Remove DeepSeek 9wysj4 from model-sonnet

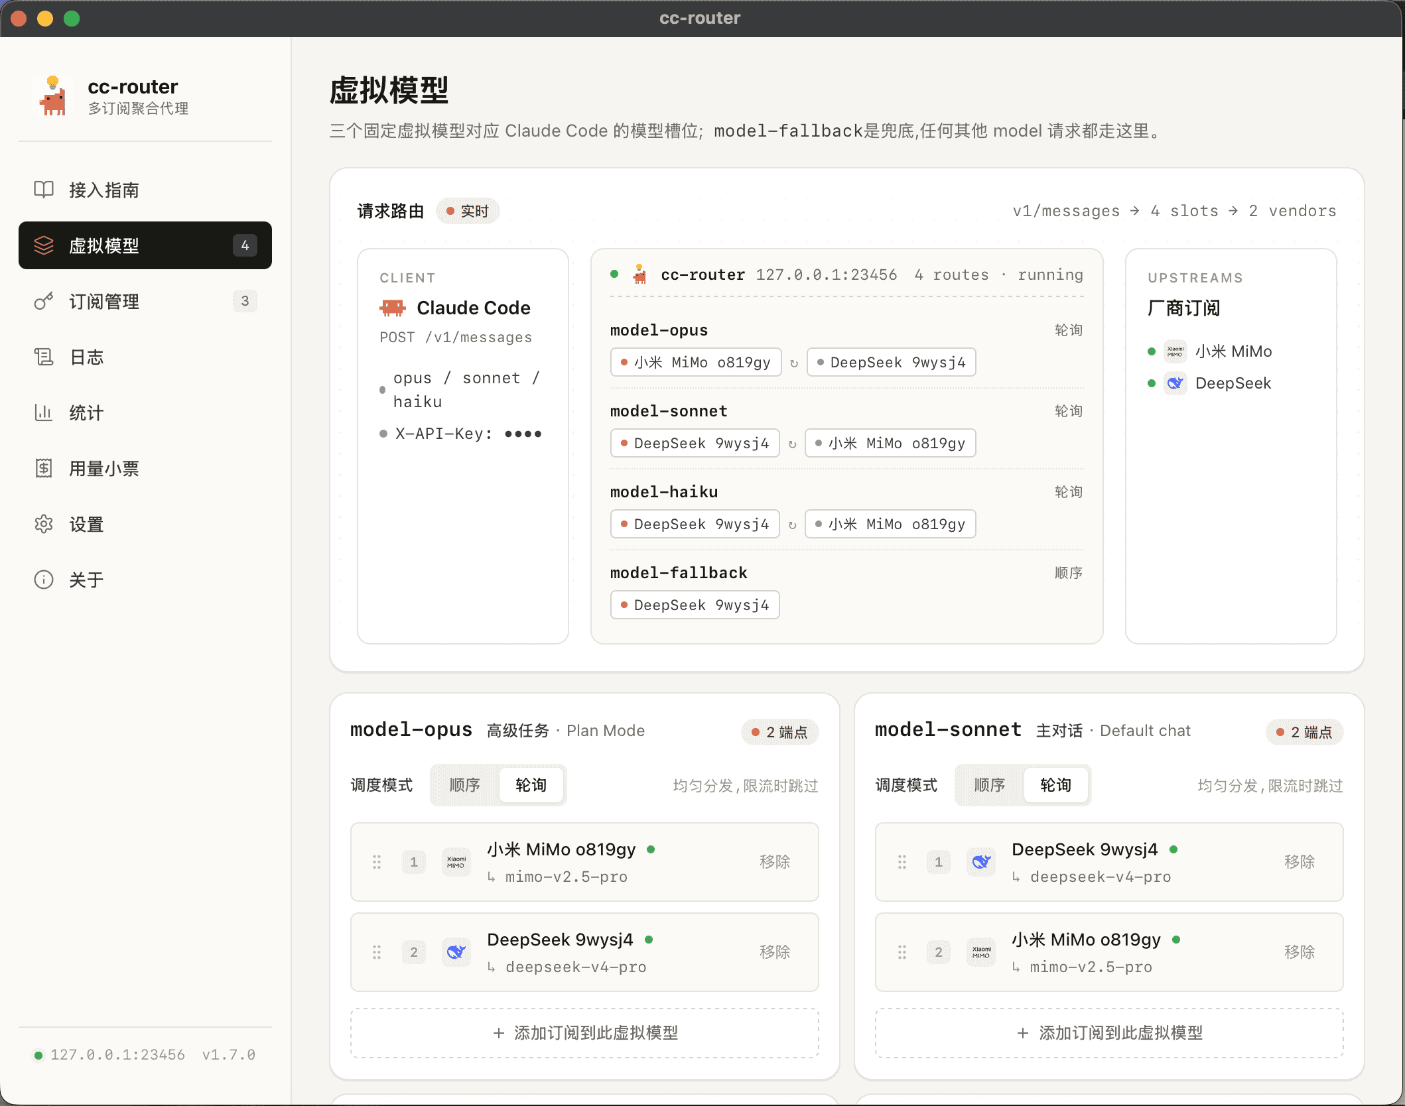[1300, 862]
